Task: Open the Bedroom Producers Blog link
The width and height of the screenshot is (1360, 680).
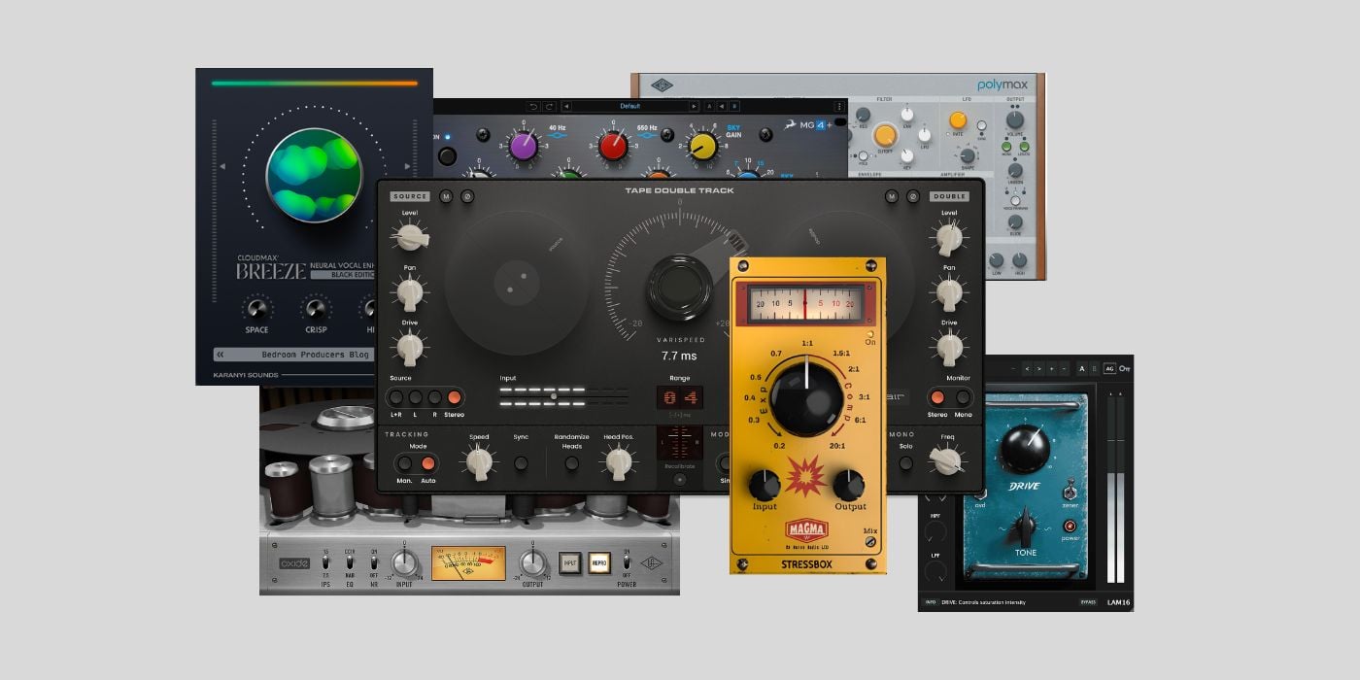Action: point(316,355)
